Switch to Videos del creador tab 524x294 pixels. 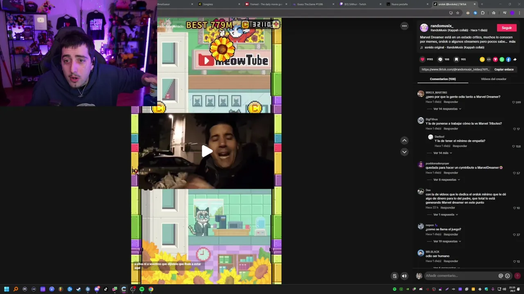click(x=493, y=79)
